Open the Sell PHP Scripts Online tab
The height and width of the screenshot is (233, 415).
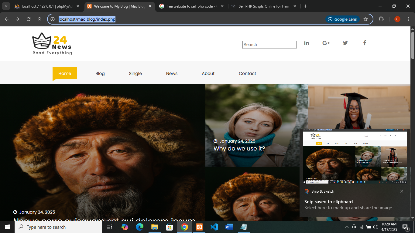(264, 6)
